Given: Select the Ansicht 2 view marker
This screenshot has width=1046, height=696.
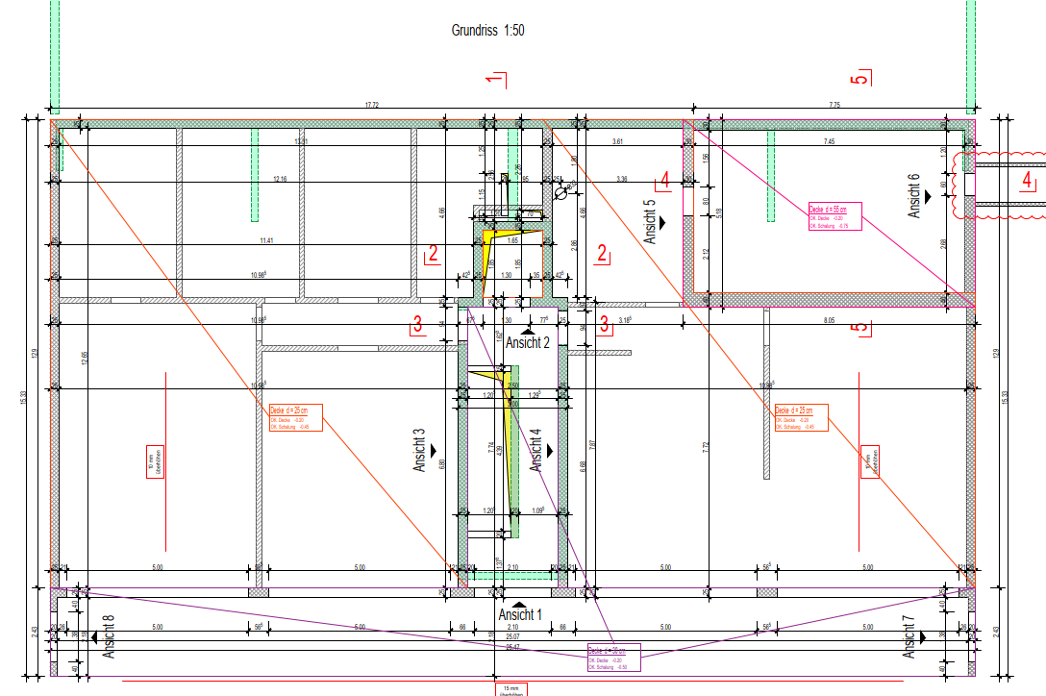Looking at the screenshot, I should [x=528, y=330].
